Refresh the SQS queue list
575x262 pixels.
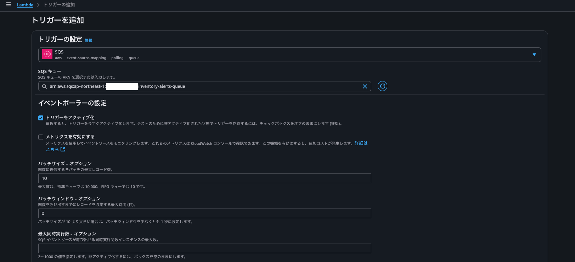[382, 86]
